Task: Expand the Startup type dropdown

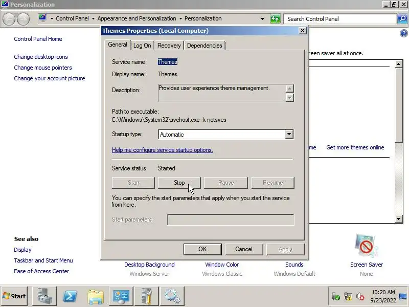Action: (x=289, y=134)
